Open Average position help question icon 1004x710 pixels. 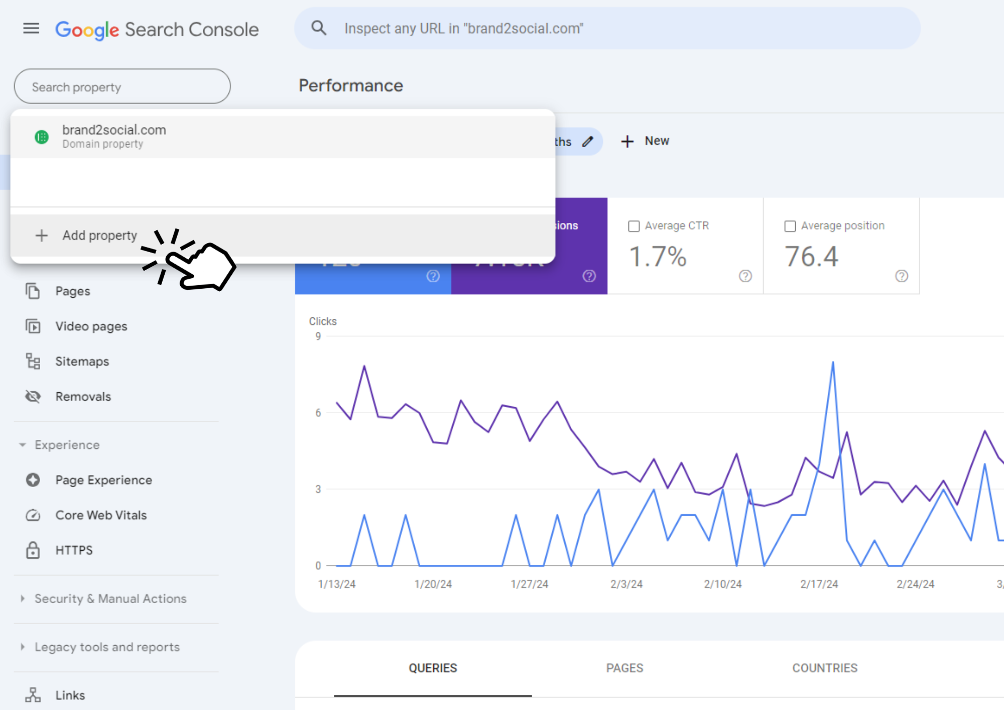click(902, 276)
